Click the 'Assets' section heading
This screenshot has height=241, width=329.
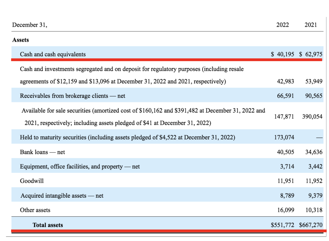[20, 40]
